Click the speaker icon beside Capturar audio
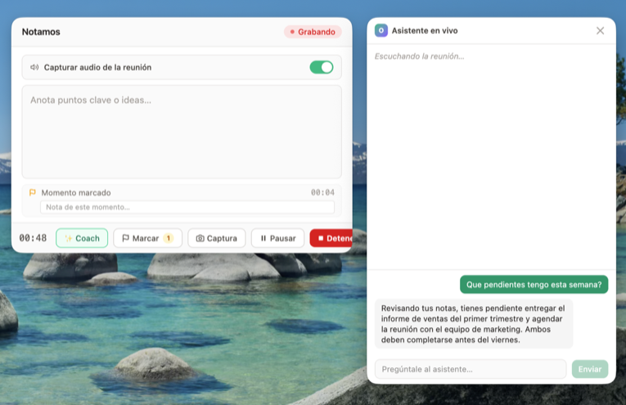 (x=34, y=67)
